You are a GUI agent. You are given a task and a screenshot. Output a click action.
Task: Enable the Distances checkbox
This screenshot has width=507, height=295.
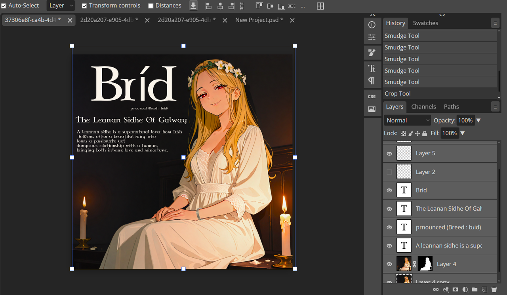point(151,6)
